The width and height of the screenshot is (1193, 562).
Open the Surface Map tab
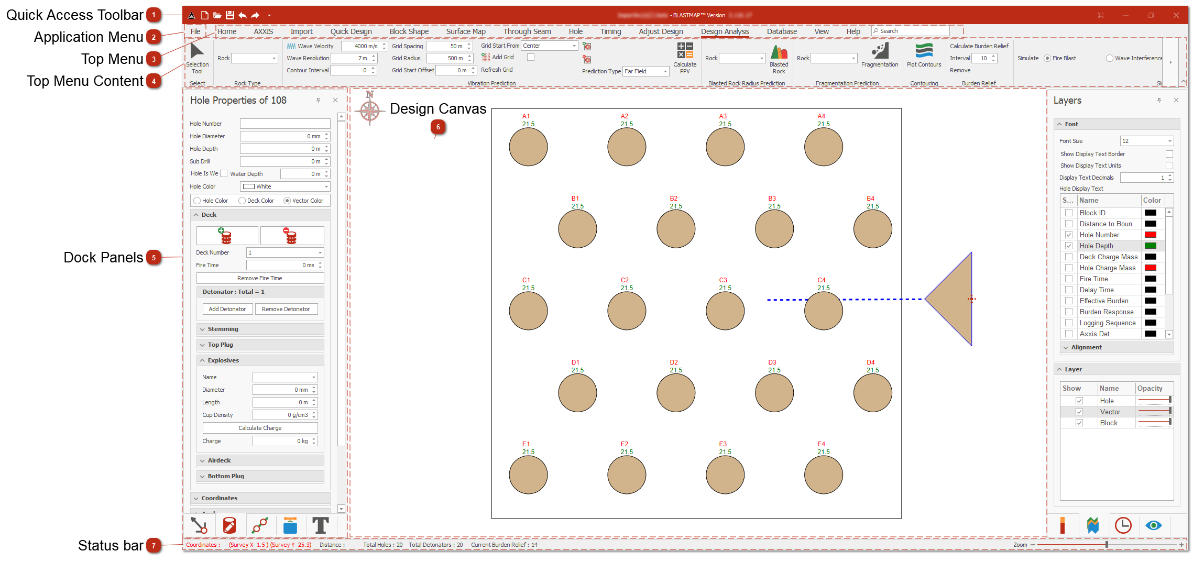click(x=465, y=31)
